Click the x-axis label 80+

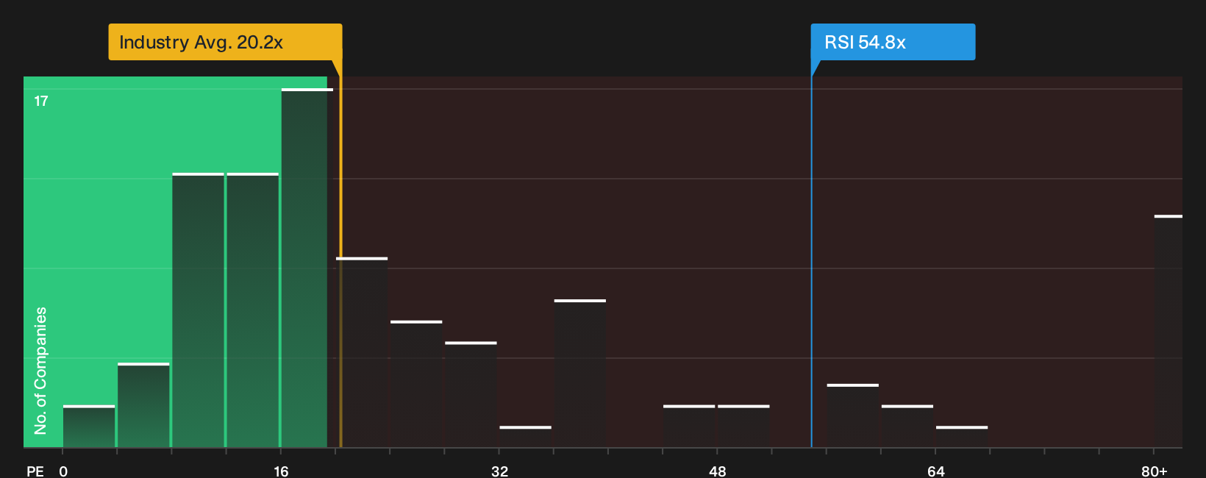[x=1155, y=471]
